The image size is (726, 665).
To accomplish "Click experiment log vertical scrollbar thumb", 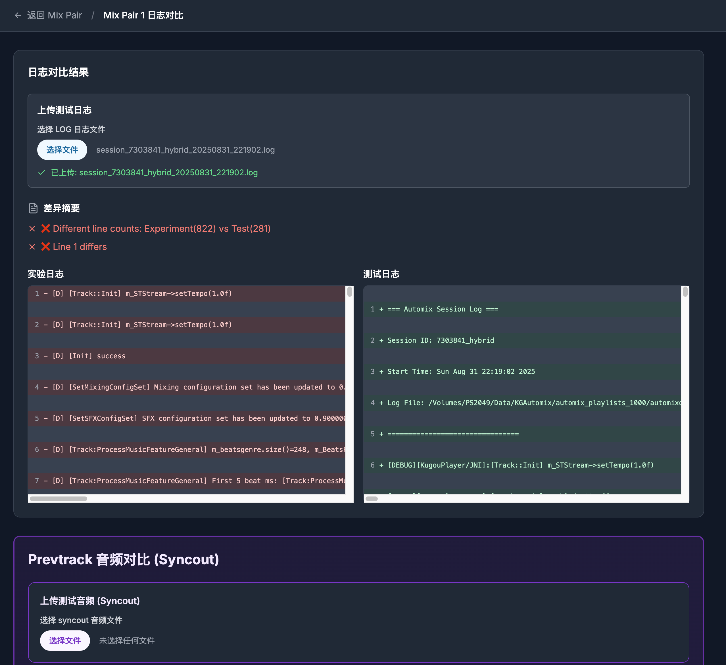I will pos(349,291).
